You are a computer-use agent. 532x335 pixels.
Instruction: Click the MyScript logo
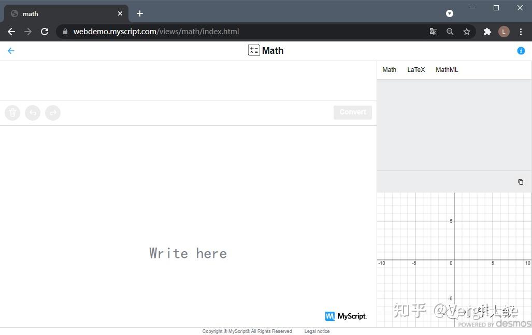pos(346,316)
